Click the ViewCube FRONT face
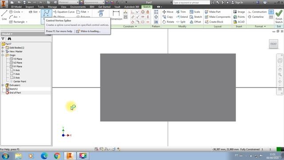284x160 pixels. [273, 44]
